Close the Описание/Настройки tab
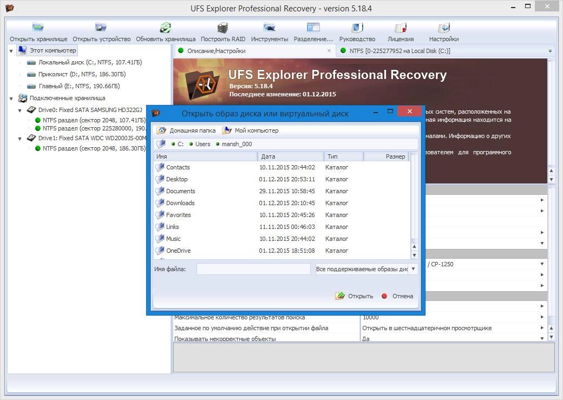 pyautogui.click(x=329, y=51)
